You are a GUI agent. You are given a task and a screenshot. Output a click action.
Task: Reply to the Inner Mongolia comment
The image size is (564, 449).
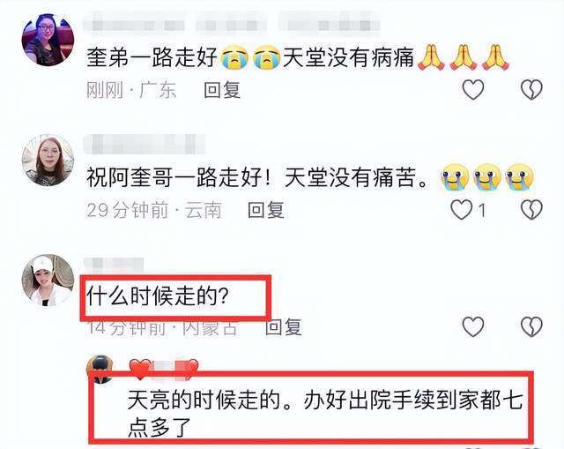coord(284,327)
